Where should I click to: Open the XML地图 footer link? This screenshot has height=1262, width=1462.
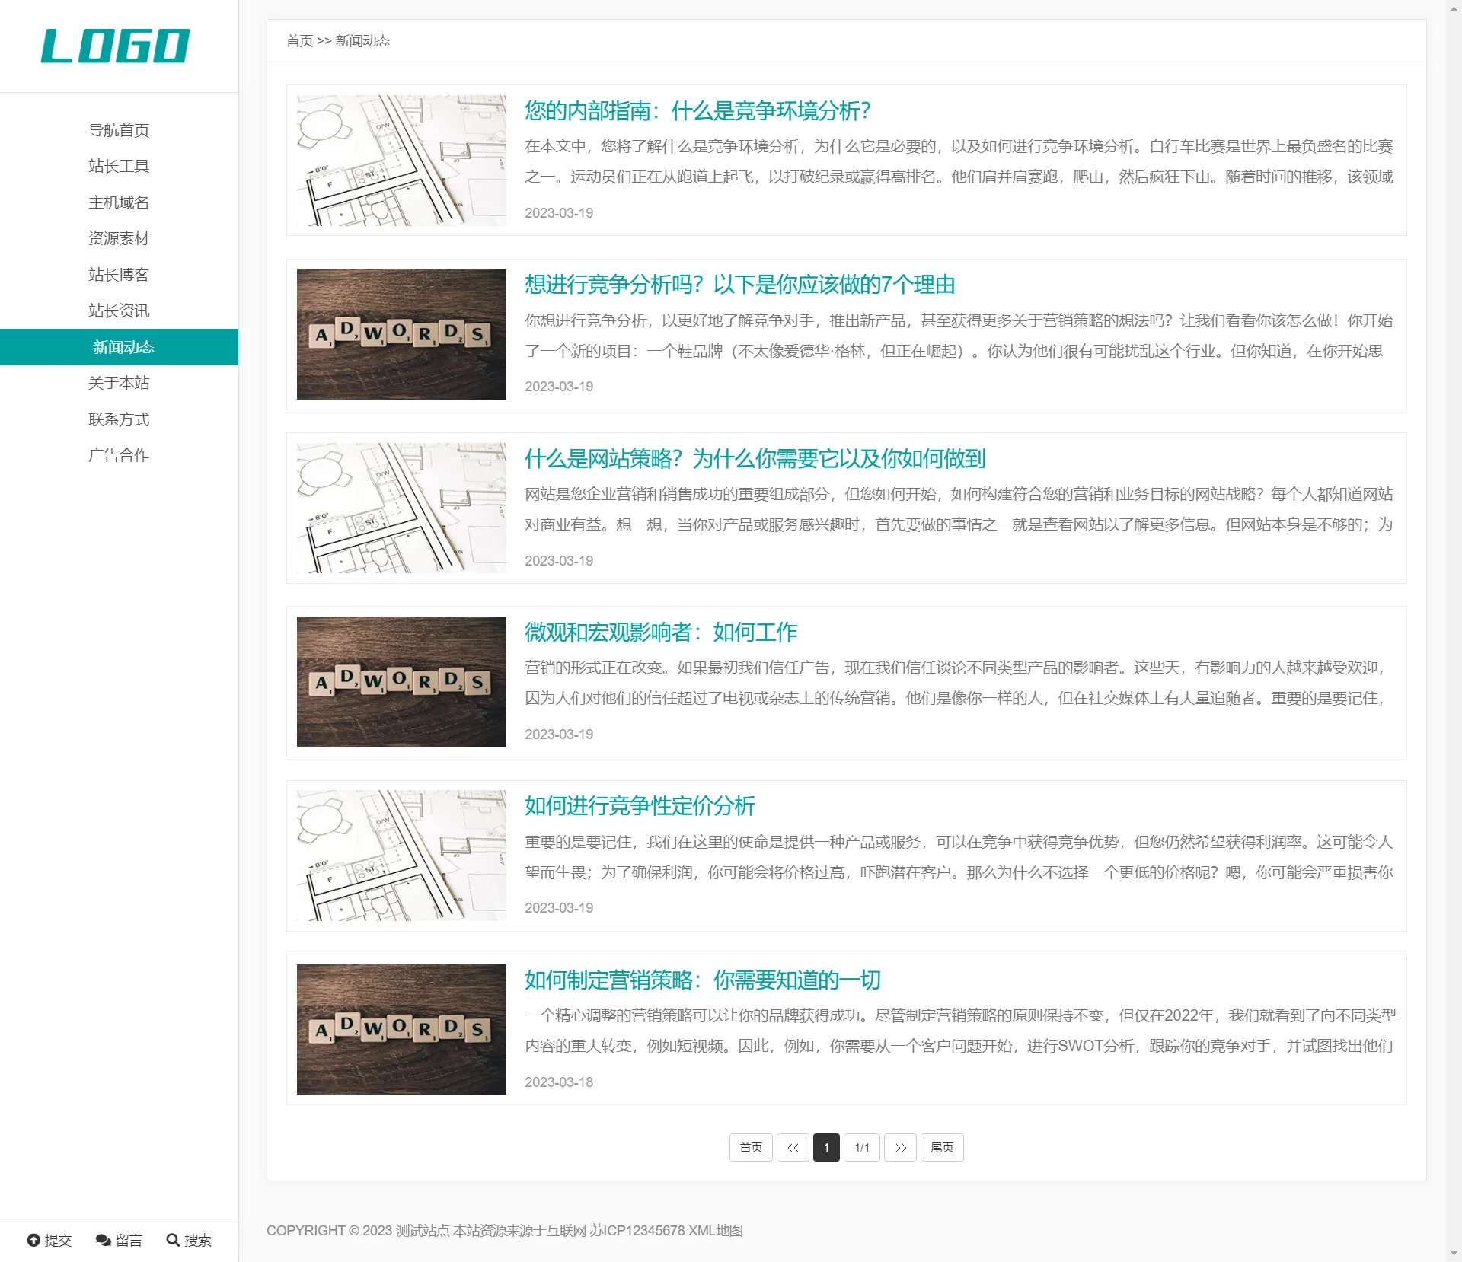(715, 1230)
